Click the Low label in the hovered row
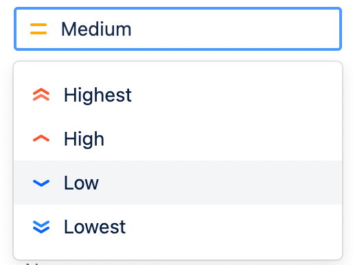 (x=81, y=183)
